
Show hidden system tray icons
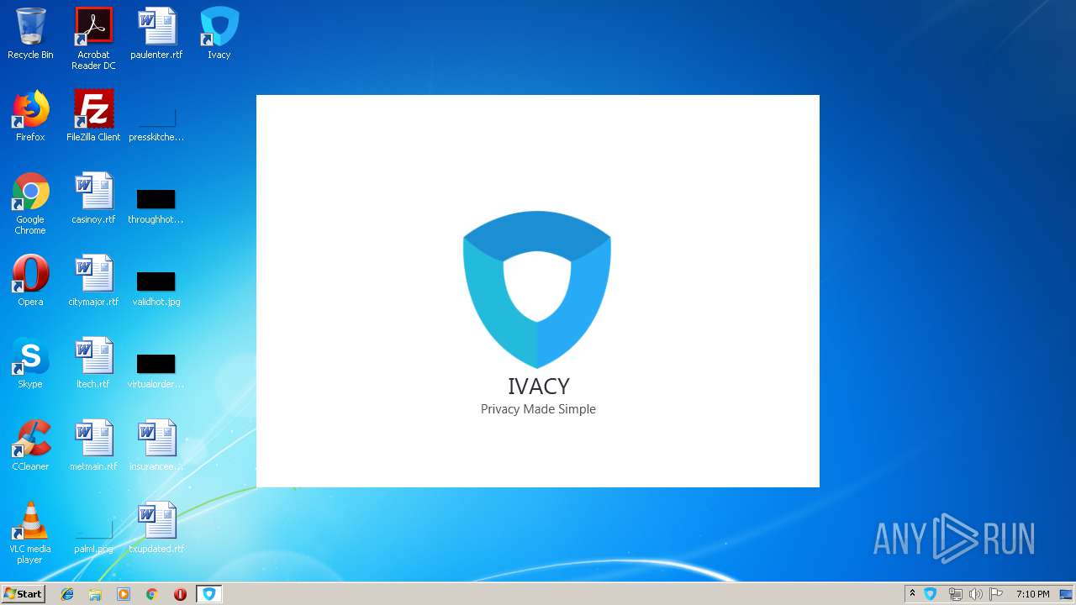coord(912,593)
